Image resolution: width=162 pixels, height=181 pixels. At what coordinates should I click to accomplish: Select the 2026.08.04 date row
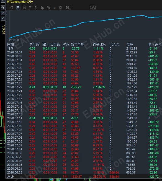pyautogui.click(x=84, y=52)
